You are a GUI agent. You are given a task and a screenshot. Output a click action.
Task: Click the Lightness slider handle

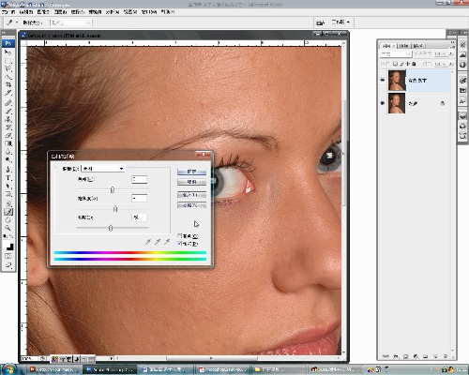111,228
